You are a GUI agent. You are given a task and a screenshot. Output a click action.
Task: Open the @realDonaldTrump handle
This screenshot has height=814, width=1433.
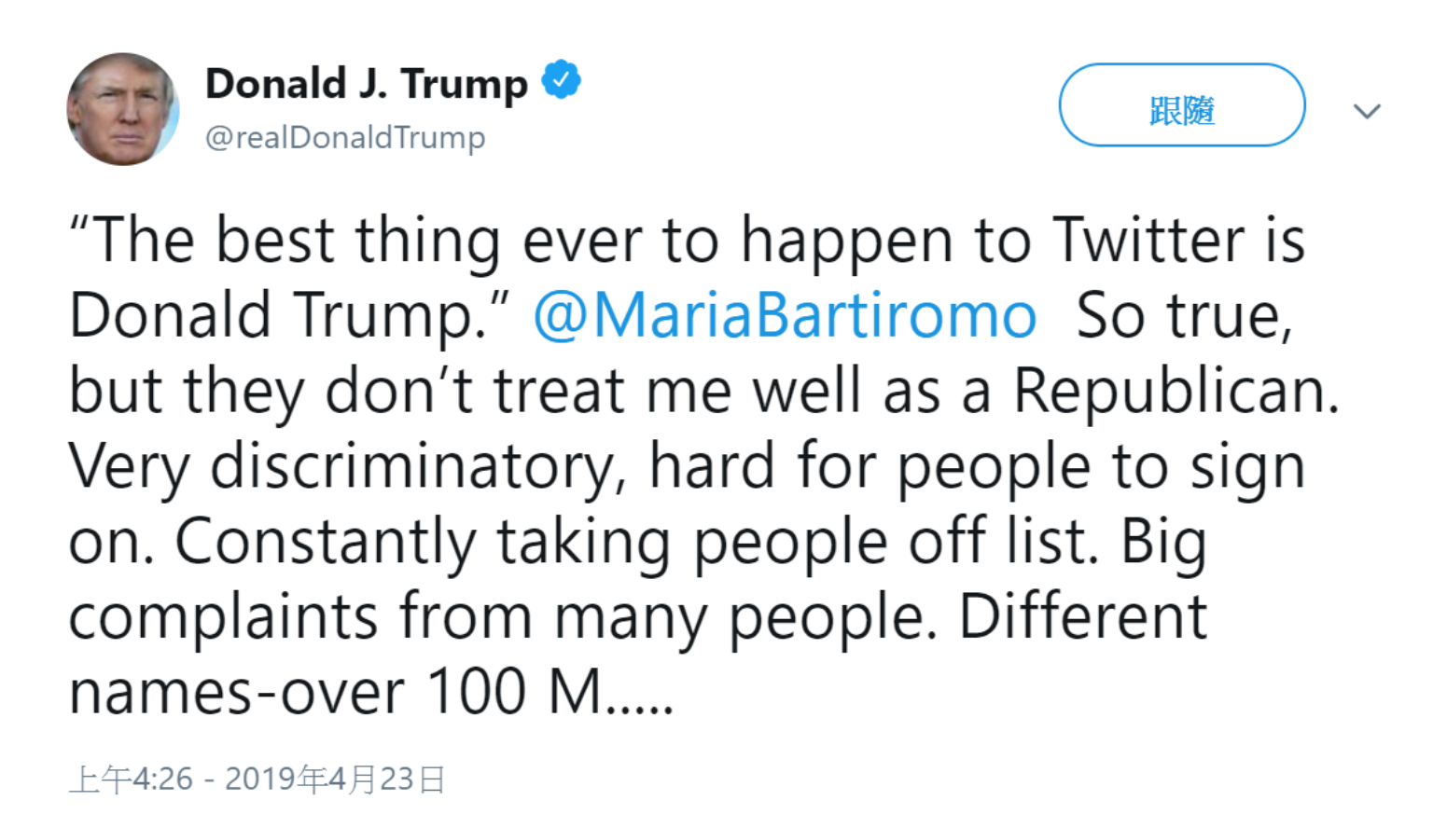(345, 138)
